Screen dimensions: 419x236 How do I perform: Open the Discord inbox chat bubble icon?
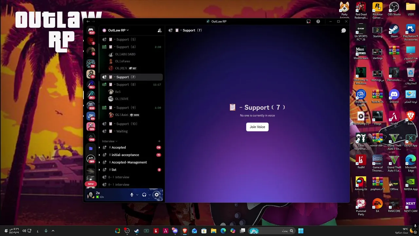[343, 30]
